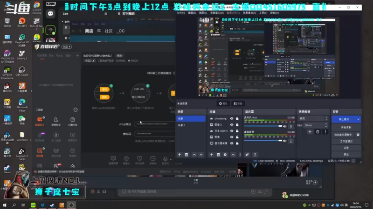The image size is (373, 209).
Task: Delete the selected scene in OBS Scenes panel
Action: (186, 155)
